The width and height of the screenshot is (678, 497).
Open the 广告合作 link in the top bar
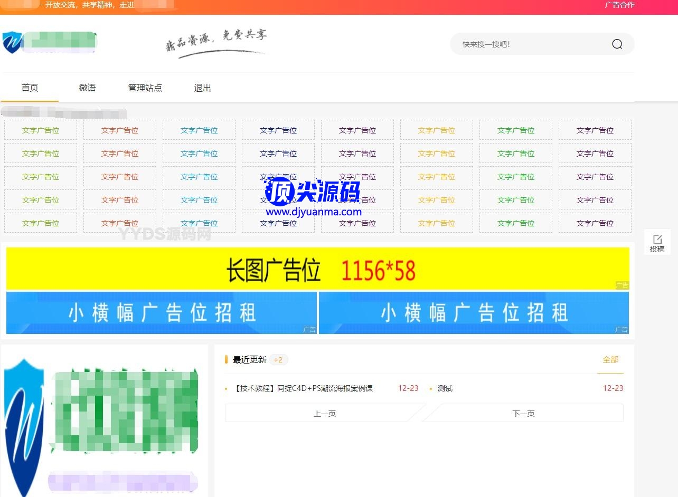click(619, 5)
